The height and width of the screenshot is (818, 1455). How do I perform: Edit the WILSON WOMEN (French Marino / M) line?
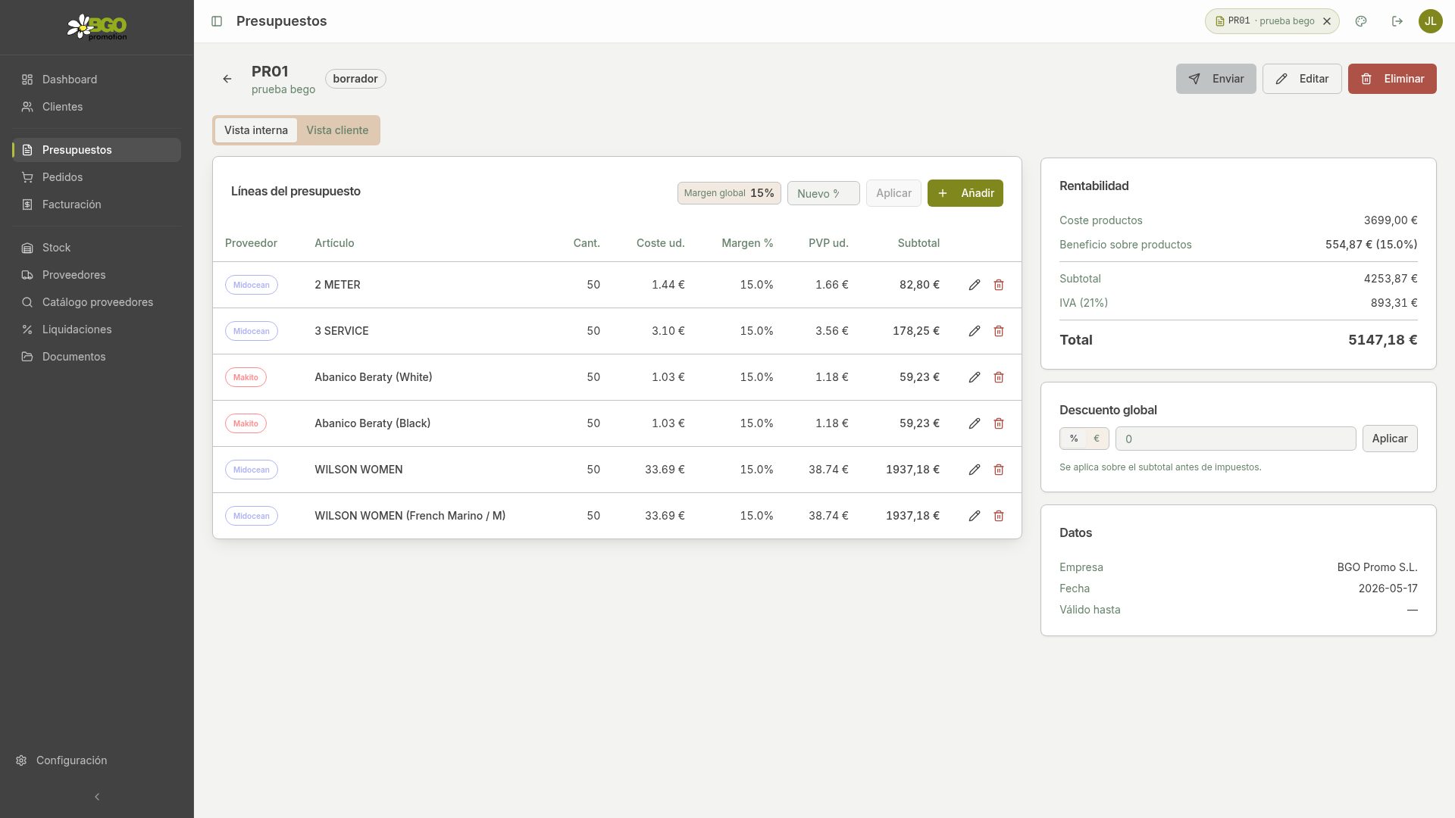click(975, 516)
